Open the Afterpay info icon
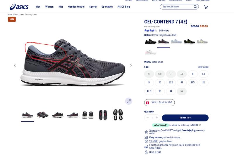The height and width of the screenshot is (155, 234). [x=200, y=125]
